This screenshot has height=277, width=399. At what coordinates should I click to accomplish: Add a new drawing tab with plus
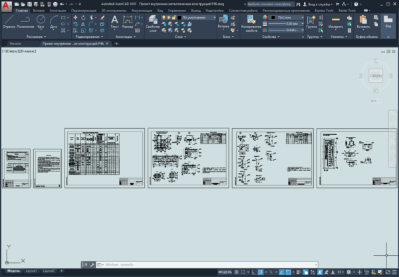(116, 44)
